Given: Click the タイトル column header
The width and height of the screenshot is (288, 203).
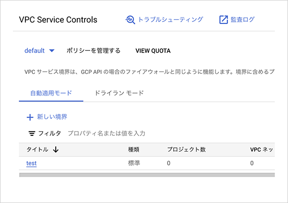Looking at the screenshot, I should pos(37,150).
